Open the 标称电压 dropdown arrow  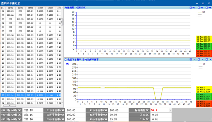coord(170,110)
